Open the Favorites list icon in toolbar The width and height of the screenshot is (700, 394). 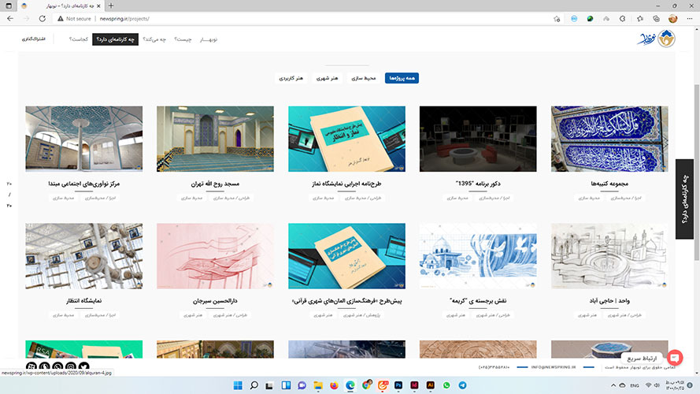tap(639, 19)
